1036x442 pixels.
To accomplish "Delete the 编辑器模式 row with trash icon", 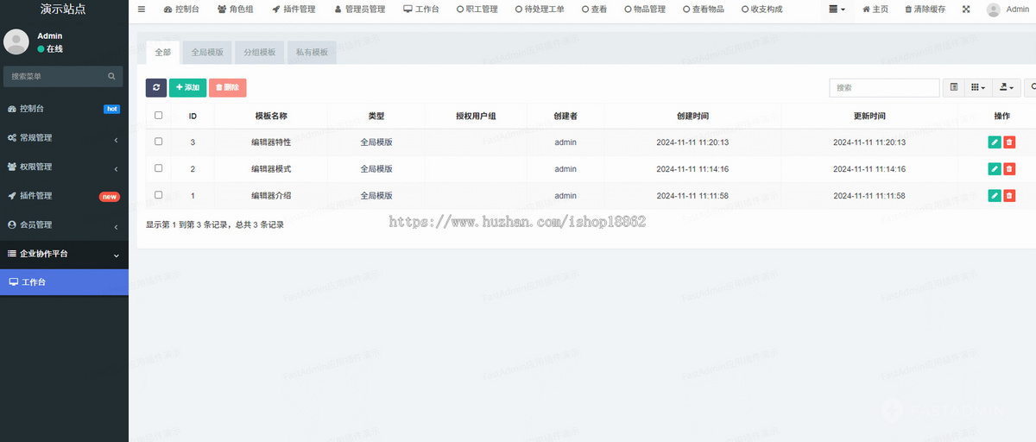I will [x=1009, y=169].
